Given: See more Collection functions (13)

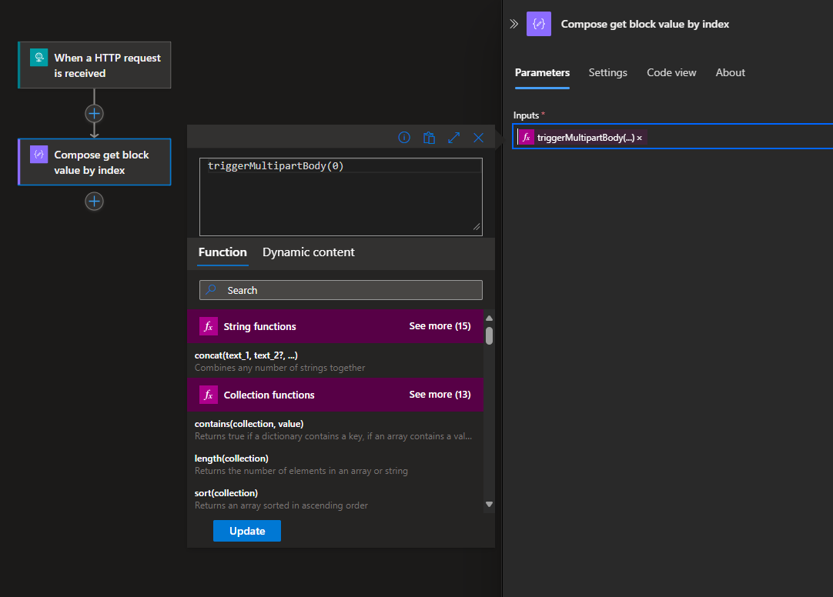Looking at the screenshot, I should pyautogui.click(x=440, y=395).
